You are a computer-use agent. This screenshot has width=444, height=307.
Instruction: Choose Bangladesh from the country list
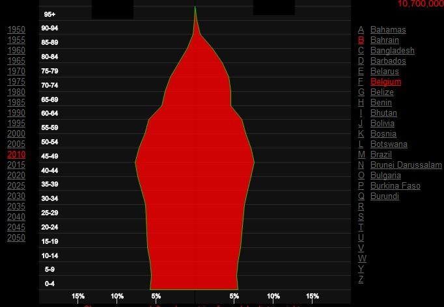[392, 50]
